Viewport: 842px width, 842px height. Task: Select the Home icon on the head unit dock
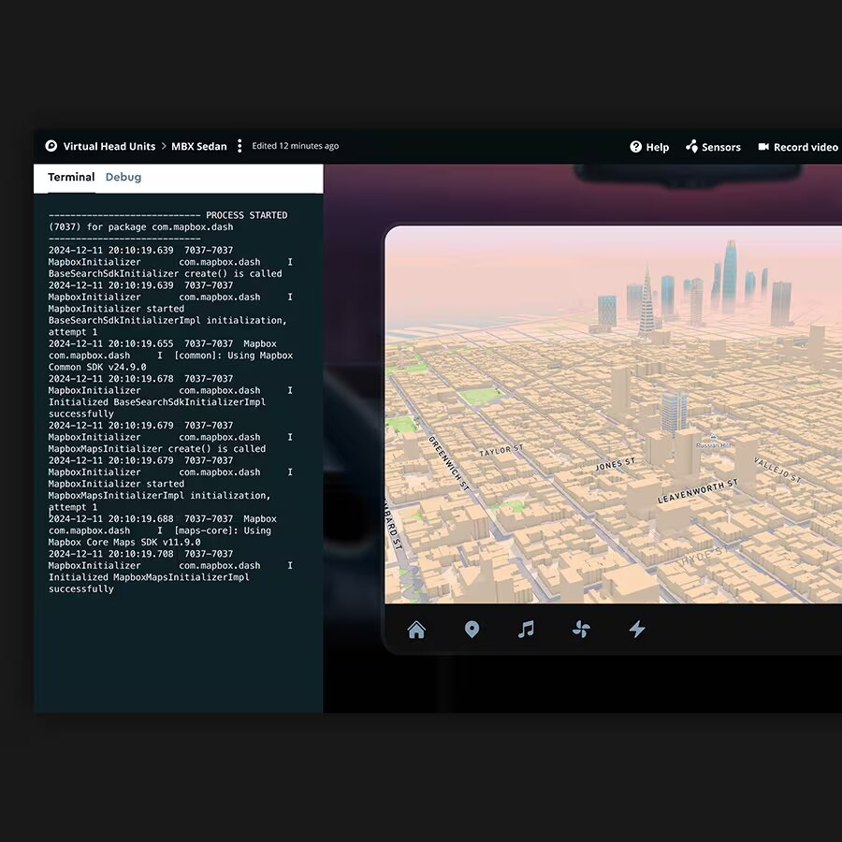pos(416,630)
